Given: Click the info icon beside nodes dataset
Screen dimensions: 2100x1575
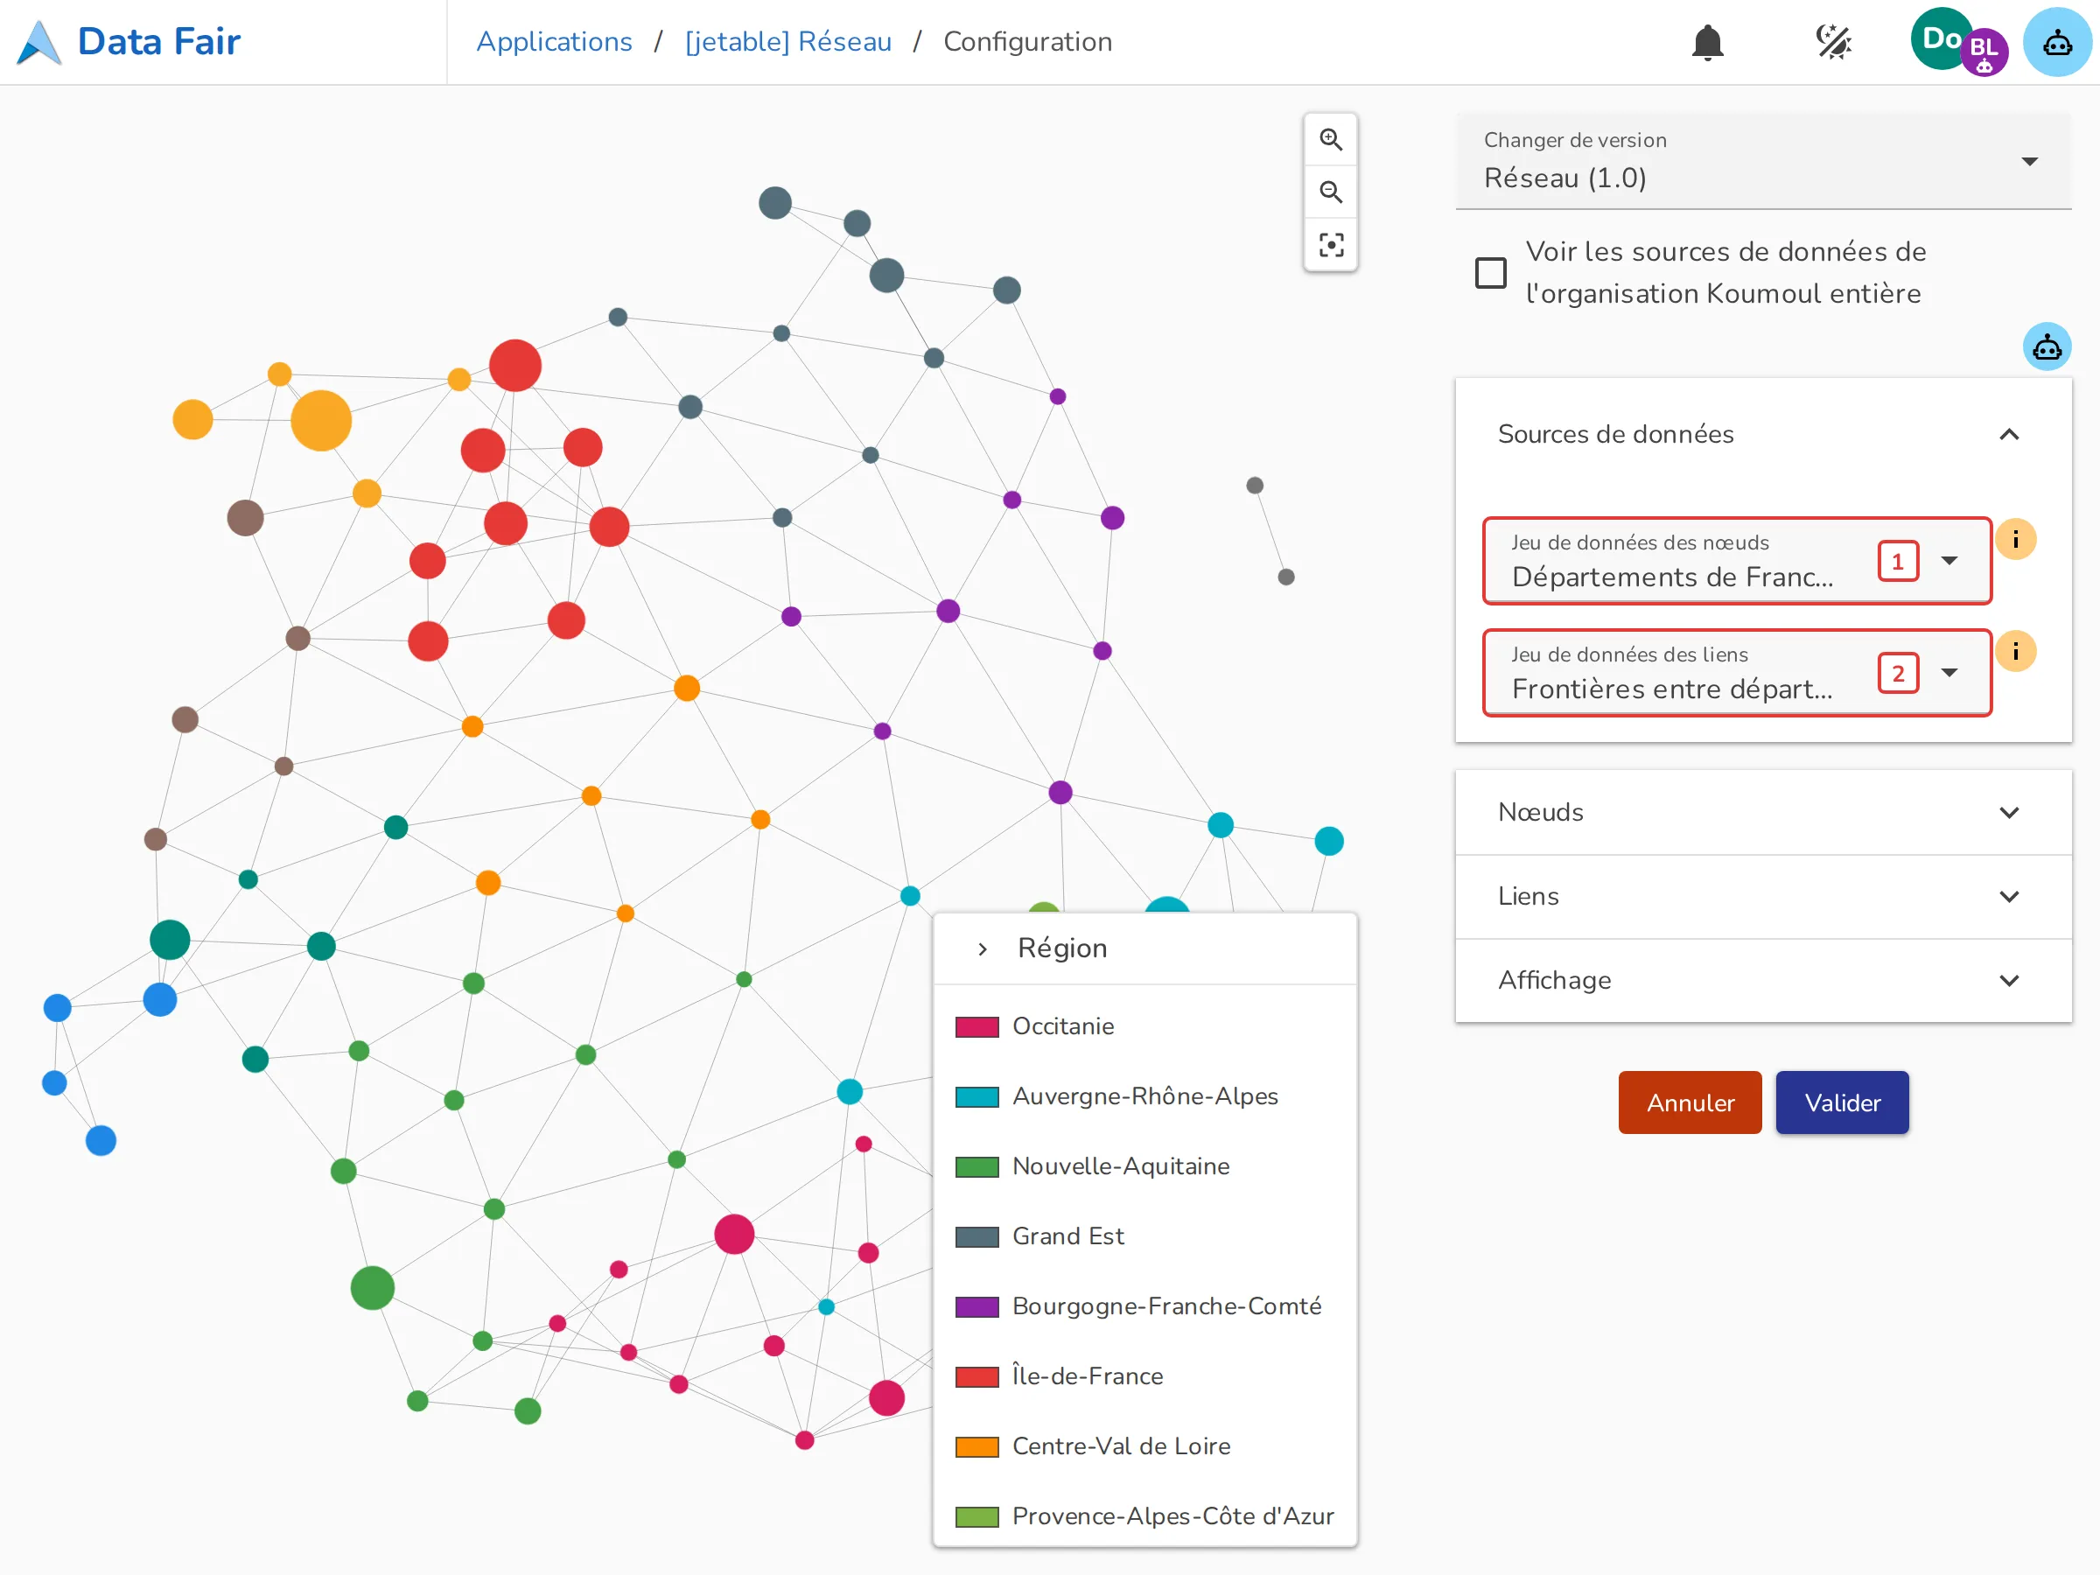Looking at the screenshot, I should (x=2014, y=539).
